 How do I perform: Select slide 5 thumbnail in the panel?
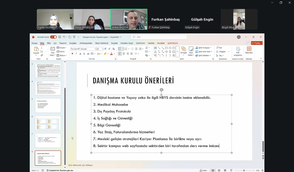pyautogui.click(x=48, y=105)
